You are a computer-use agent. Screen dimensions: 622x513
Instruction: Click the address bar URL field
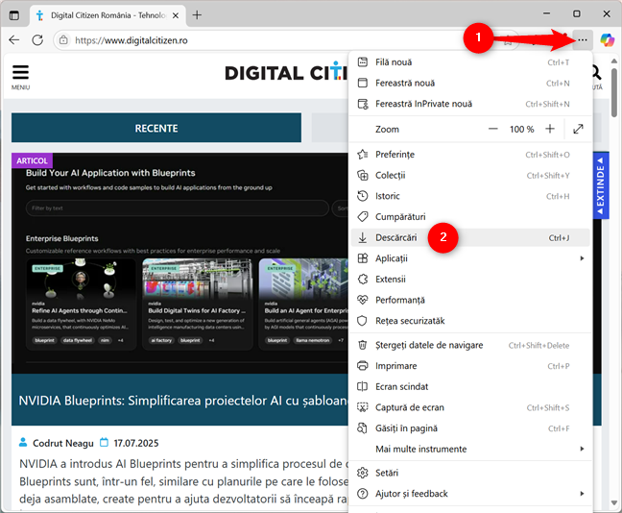(240, 40)
